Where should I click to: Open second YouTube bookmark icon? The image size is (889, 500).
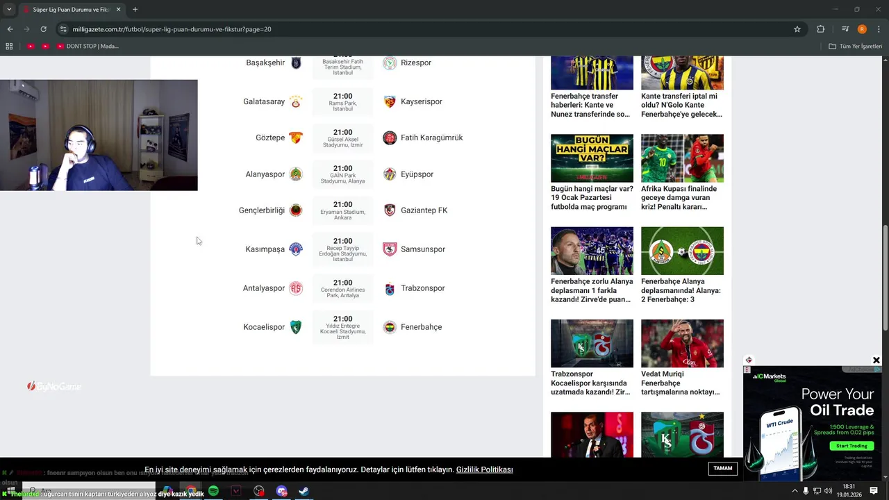pyautogui.click(x=45, y=47)
